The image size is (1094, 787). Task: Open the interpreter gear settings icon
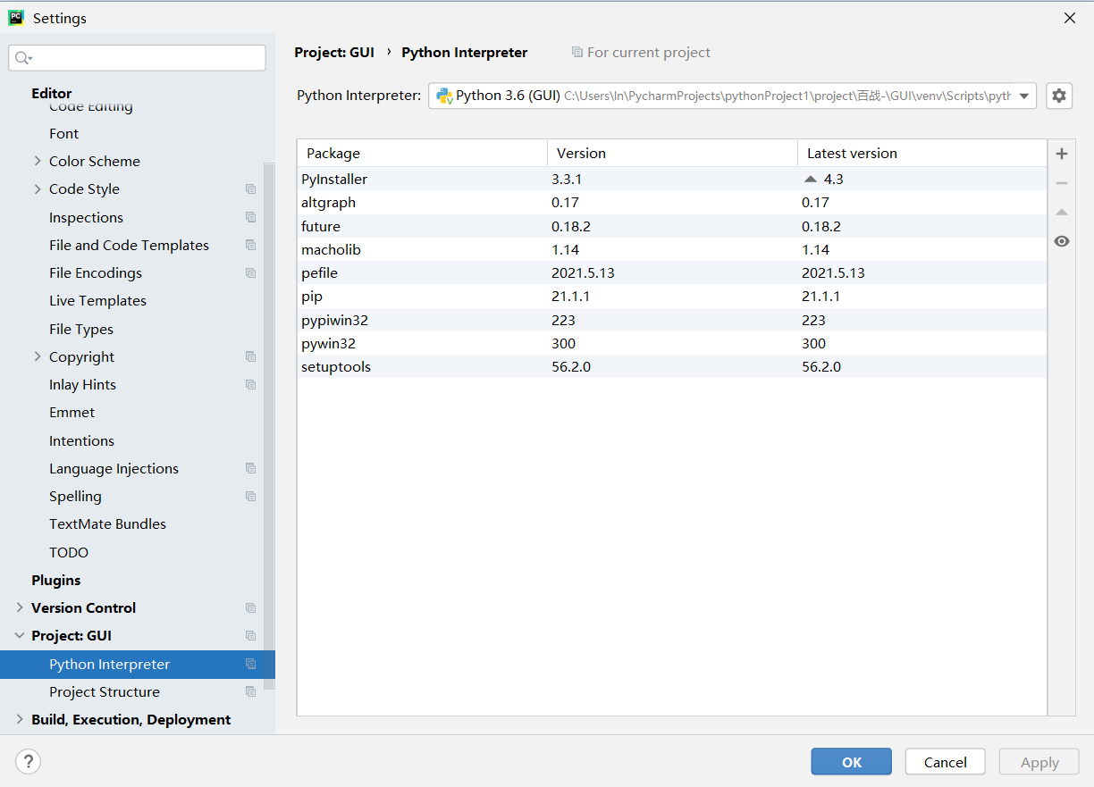[1059, 96]
